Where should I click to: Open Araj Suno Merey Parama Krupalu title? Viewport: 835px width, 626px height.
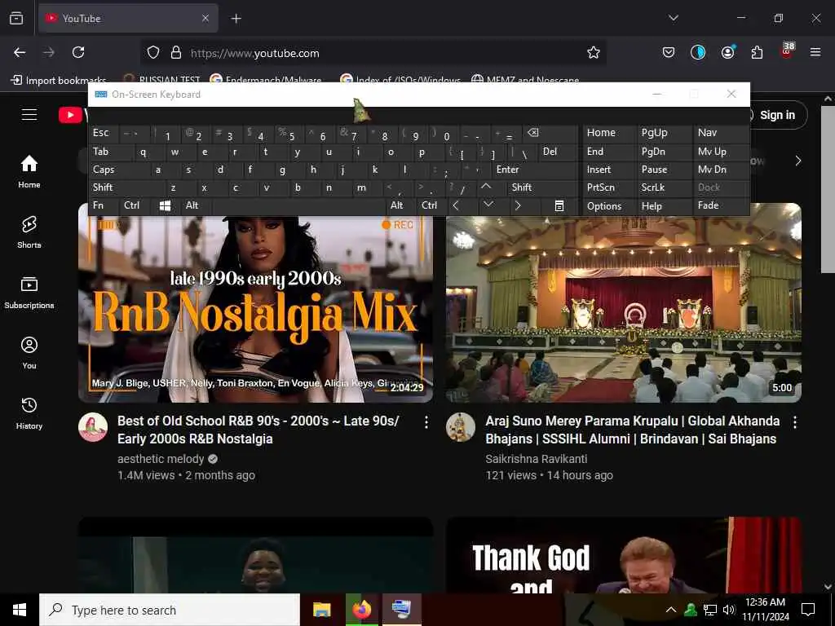tap(632, 430)
